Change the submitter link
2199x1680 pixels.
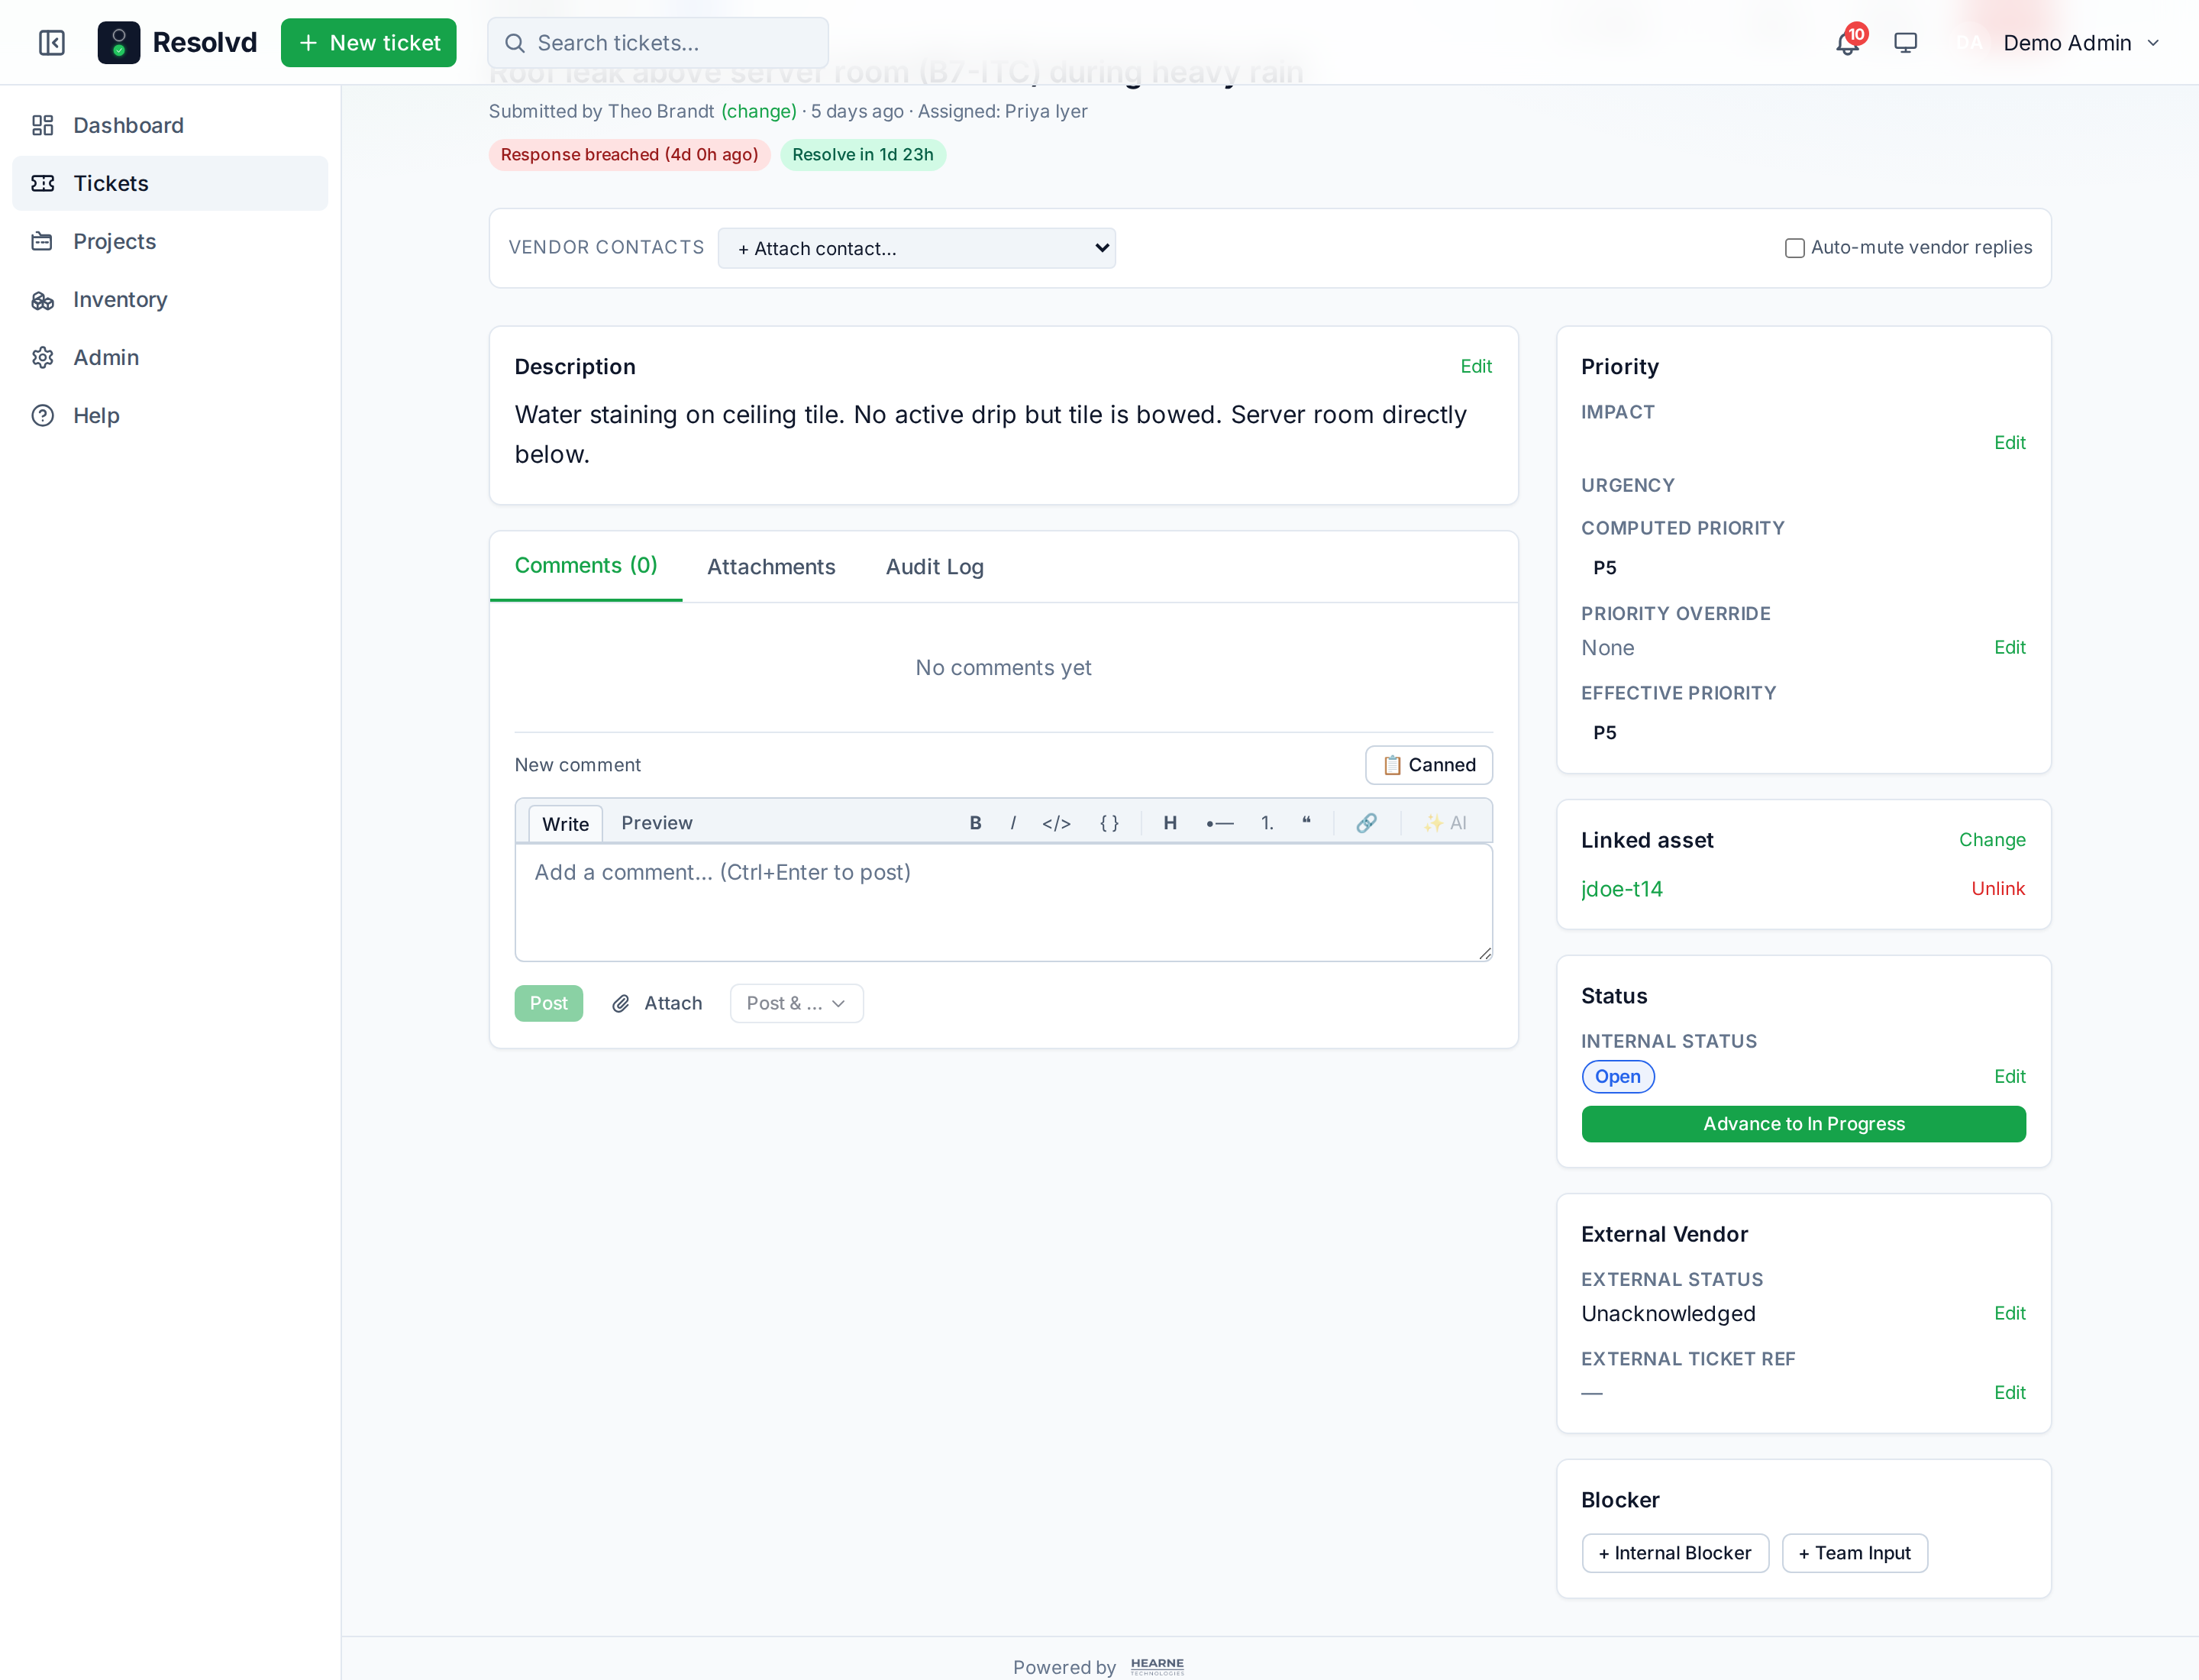coord(759,111)
